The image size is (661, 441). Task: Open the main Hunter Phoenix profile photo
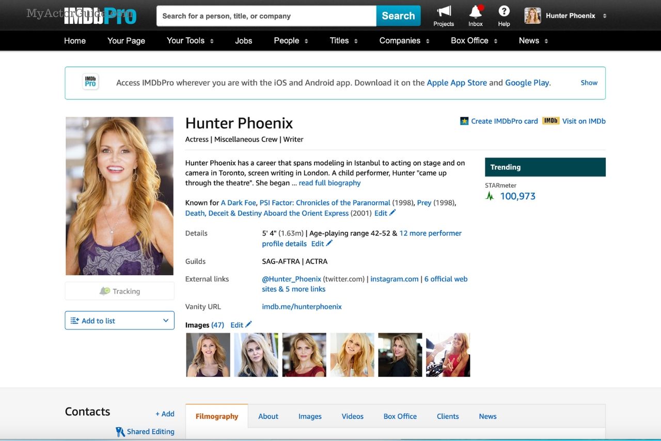pyautogui.click(x=120, y=196)
